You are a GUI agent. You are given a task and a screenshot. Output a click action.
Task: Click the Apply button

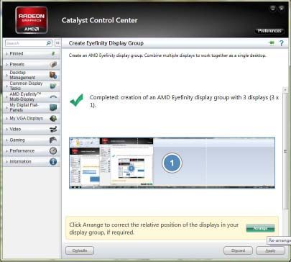click(x=270, y=250)
